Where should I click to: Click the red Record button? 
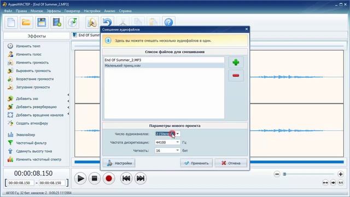tap(109, 178)
